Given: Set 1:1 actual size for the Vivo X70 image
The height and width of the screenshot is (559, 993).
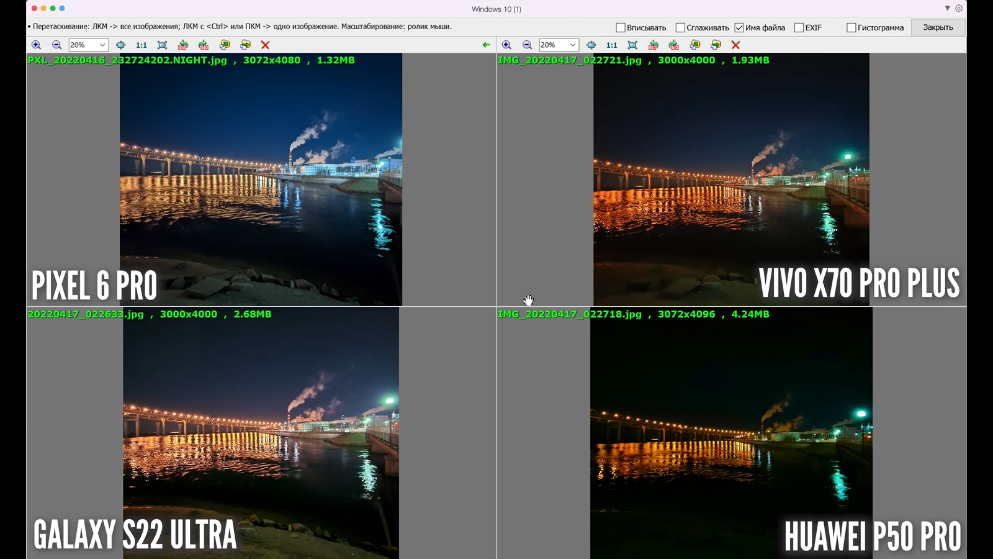Looking at the screenshot, I should (x=612, y=45).
